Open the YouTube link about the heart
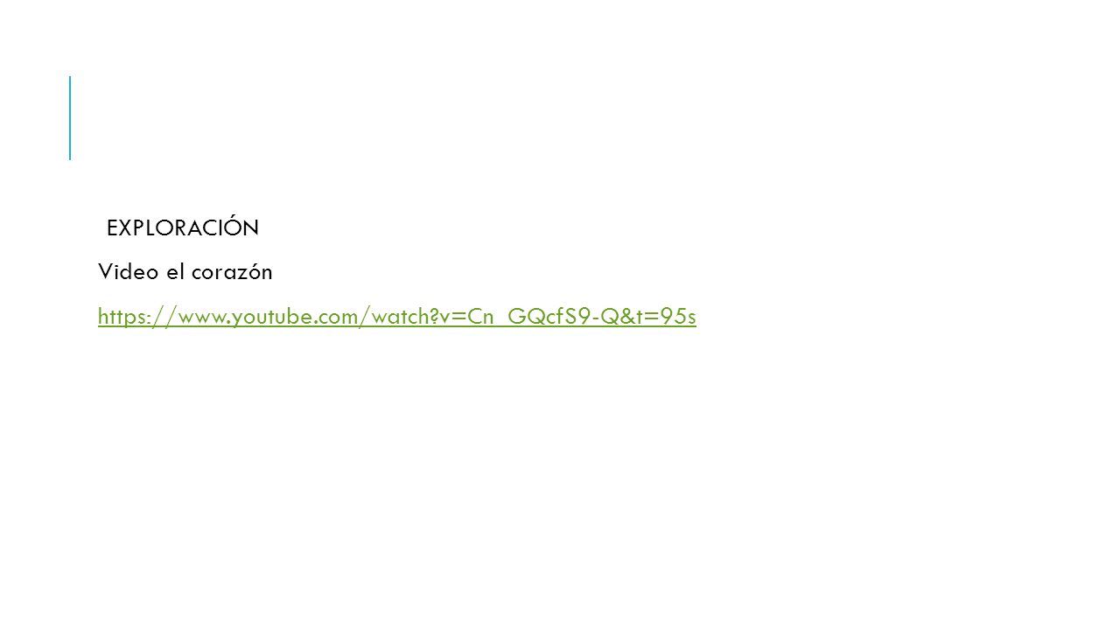This screenshot has width=1120, height=630. [397, 317]
